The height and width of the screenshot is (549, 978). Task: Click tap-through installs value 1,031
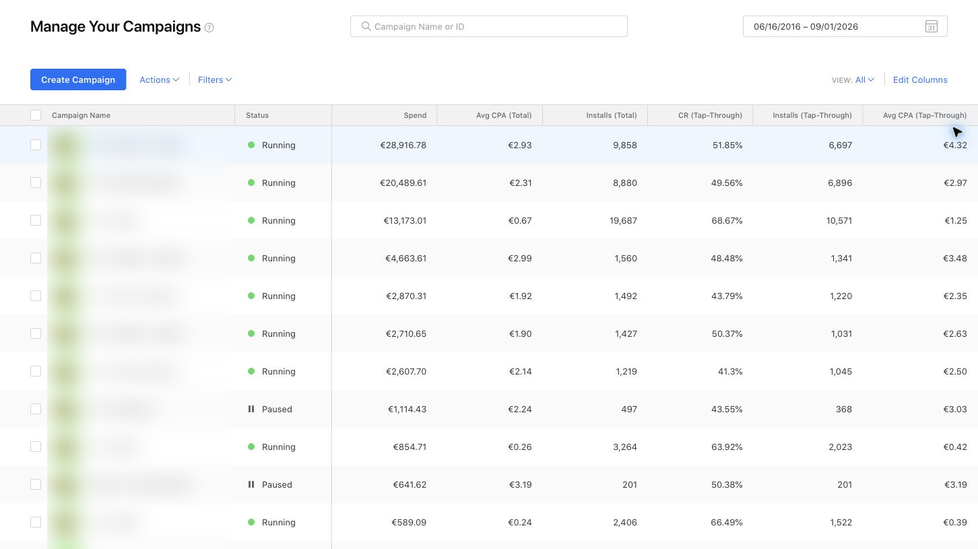[841, 333]
